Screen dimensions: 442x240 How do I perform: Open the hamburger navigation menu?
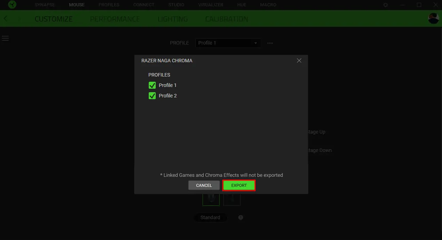pos(5,38)
